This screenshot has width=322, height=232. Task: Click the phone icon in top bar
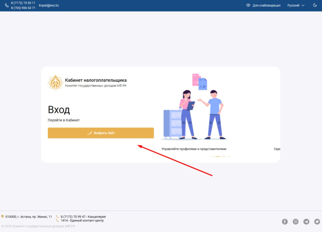[x=7, y=5]
